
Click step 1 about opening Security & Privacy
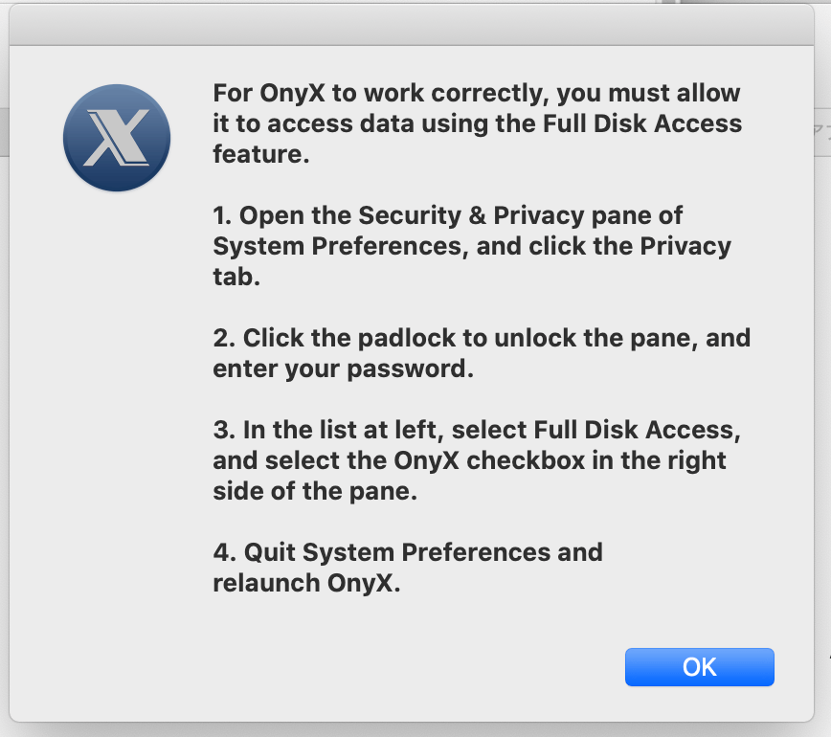447,215
